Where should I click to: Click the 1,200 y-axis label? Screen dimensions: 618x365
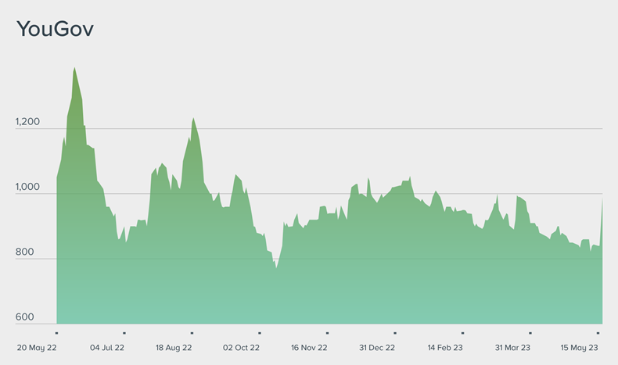[x=27, y=121]
